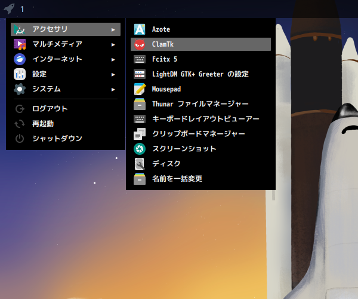This screenshot has width=358, height=299.
Task: Click the Mousepad notepad pencil icon
Action: point(140,89)
